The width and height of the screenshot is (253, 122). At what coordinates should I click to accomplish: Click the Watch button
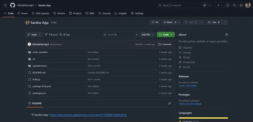tap(170, 22)
